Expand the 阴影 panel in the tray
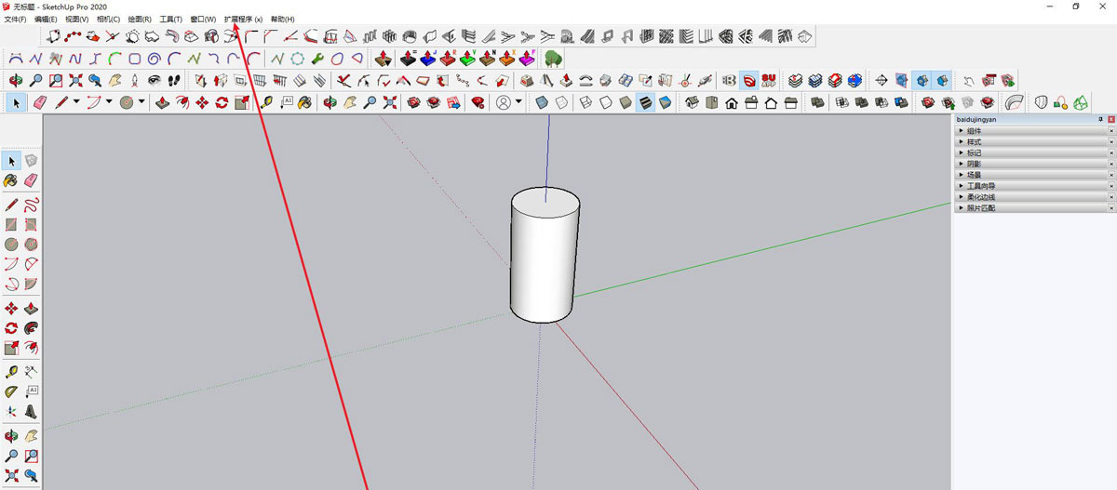The height and width of the screenshot is (490, 1117). (x=974, y=164)
